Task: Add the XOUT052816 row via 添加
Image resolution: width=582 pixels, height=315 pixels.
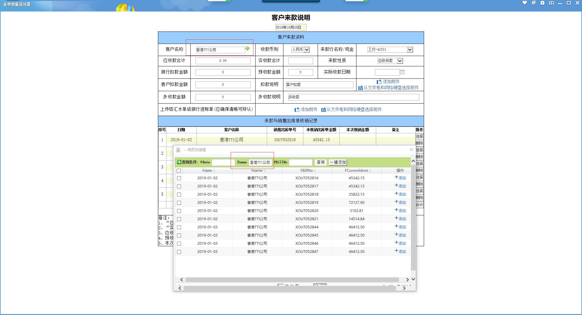Action: tap(400, 178)
